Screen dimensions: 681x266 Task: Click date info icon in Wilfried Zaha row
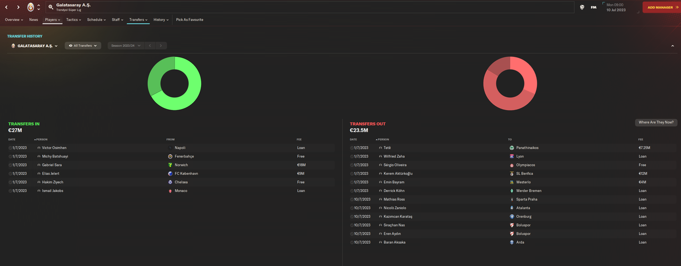pyautogui.click(x=352, y=156)
